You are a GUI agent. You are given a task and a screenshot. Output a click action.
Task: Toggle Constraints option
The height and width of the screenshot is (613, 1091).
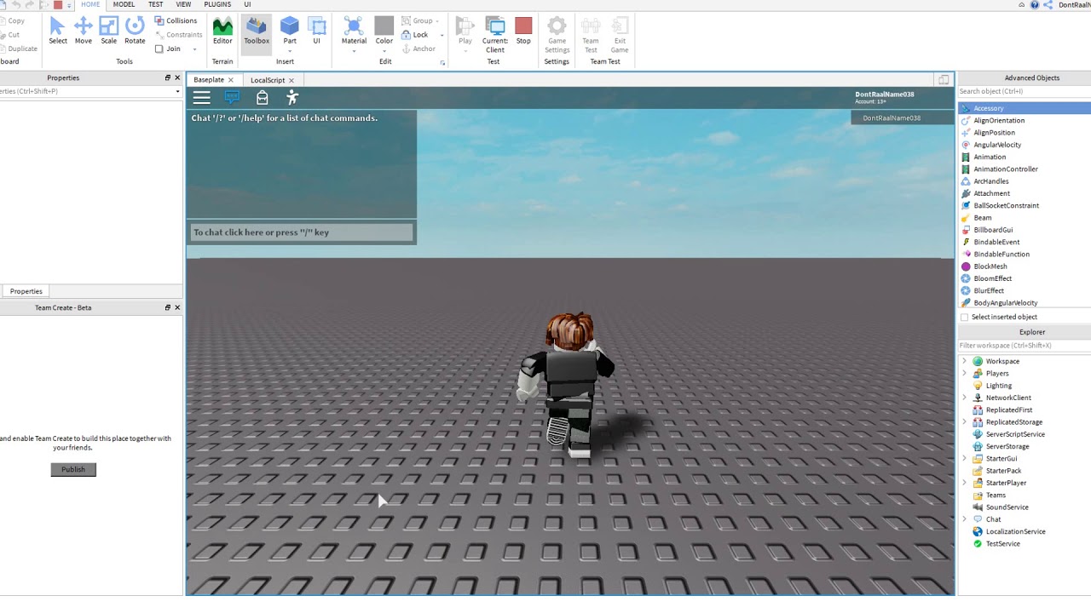(x=178, y=35)
